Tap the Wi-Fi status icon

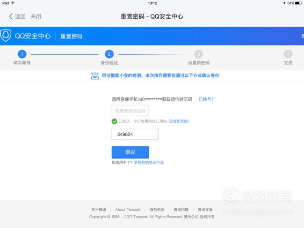(13, 3)
